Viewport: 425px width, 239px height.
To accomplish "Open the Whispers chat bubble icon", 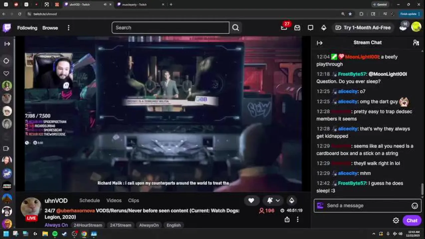I will [310, 28].
